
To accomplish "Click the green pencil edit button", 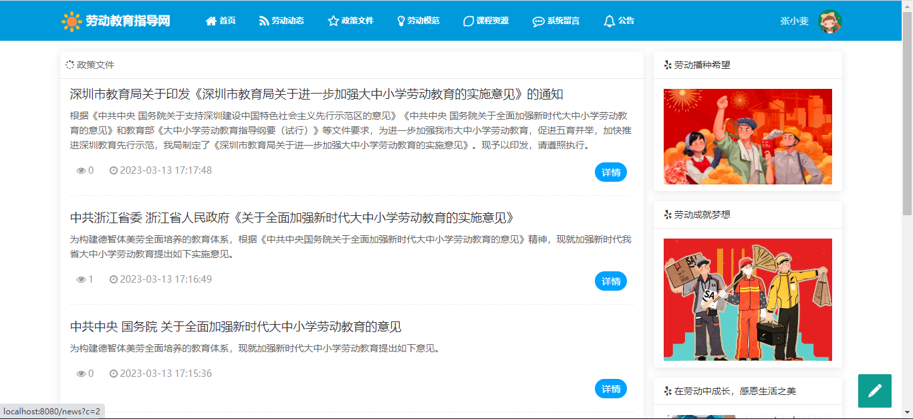I will [x=875, y=391].
